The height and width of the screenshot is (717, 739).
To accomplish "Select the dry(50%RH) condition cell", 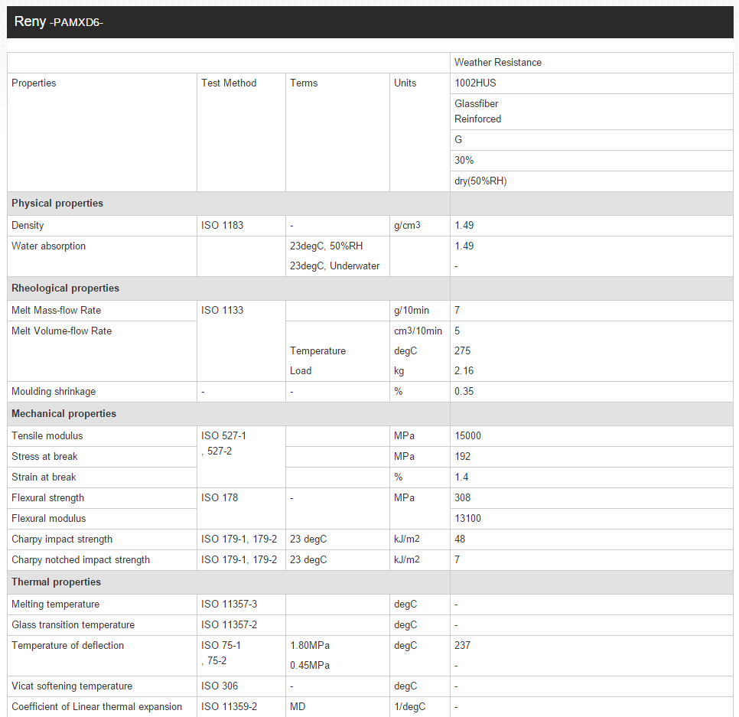I will tap(591, 181).
